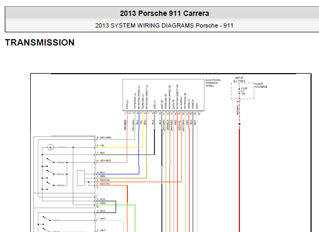This screenshot has width=319, height=232.
Task: Click the "DATA (L)" pin label in the steering wheel box
Action: click(127, 104)
